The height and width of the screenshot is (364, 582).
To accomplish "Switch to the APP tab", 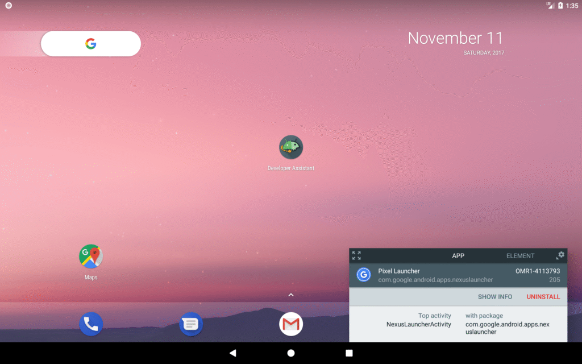I will [458, 256].
